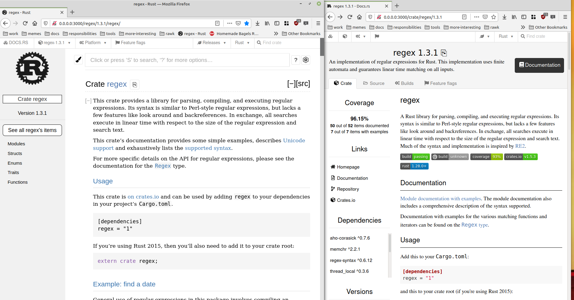Open sidebar toggle icon in right window

click(x=524, y=17)
